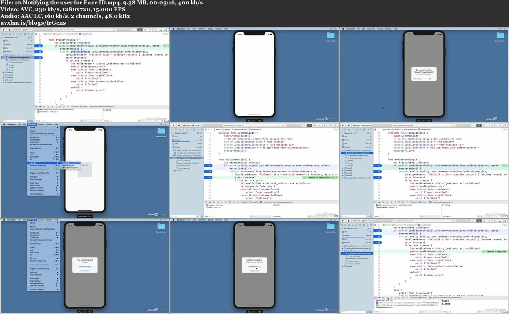Image resolution: width=509 pixels, height=314 pixels.
Task: Select CPU gauge in Thread 7 step-over frame
Action: [x=357, y=232]
